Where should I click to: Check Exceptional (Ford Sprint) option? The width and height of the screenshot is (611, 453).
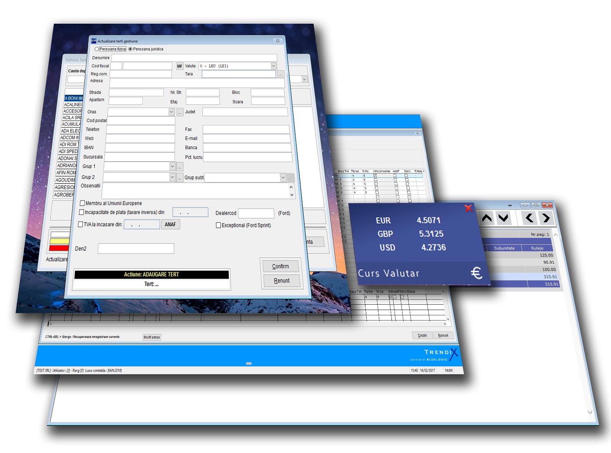click(x=218, y=225)
